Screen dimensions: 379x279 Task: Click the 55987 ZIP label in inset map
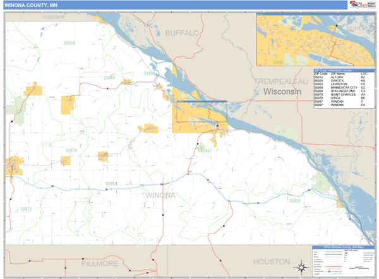(278, 62)
